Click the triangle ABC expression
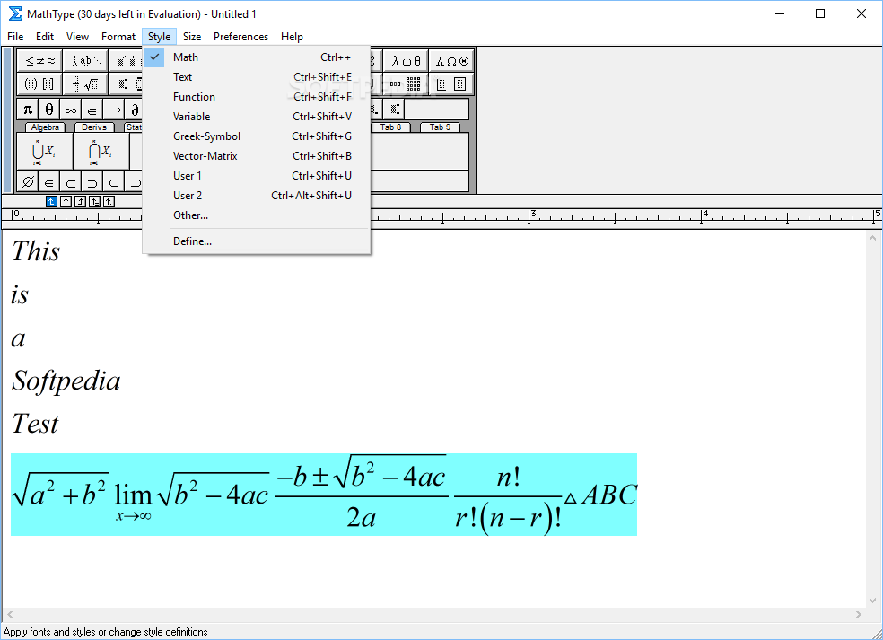883x640 pixels. 600,495
